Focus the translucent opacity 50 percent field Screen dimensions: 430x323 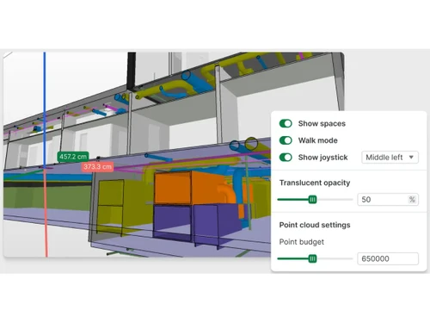coord(388,200)
